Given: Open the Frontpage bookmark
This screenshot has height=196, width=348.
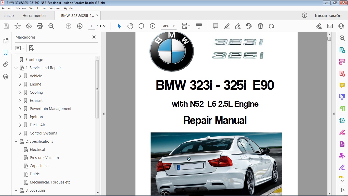Looking at the screenshot, I should point(34,60).
